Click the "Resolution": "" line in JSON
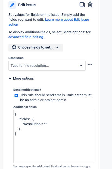The height and width of the screenshot is (169, 112). pyautogui.click(x=35, y=124)
